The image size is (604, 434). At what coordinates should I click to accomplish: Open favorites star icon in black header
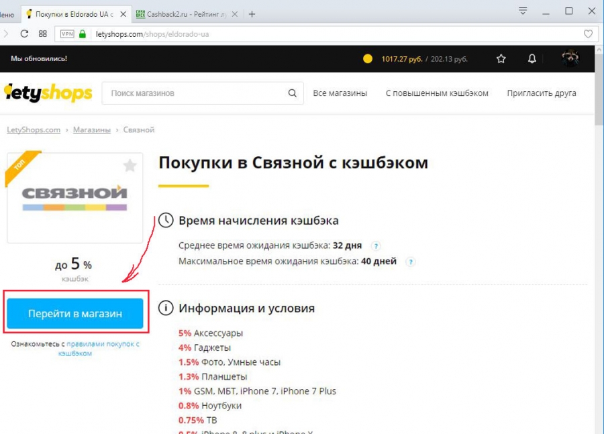coord(501,59)
